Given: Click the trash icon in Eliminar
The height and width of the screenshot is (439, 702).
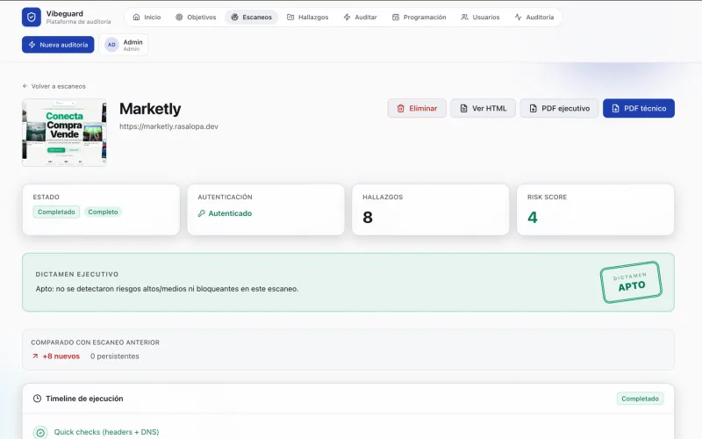Looking at the screenshot, I should pyautogui.click(x=401, y=108).
